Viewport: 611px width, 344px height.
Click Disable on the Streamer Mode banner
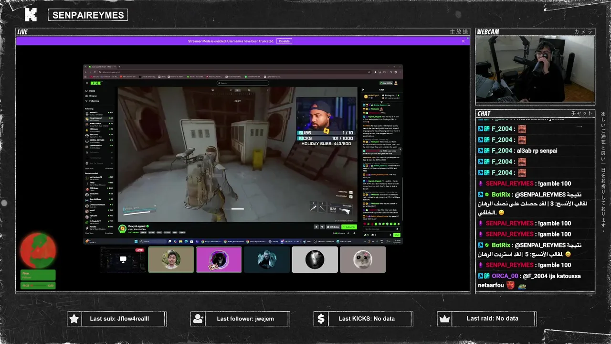click(284, 41)
